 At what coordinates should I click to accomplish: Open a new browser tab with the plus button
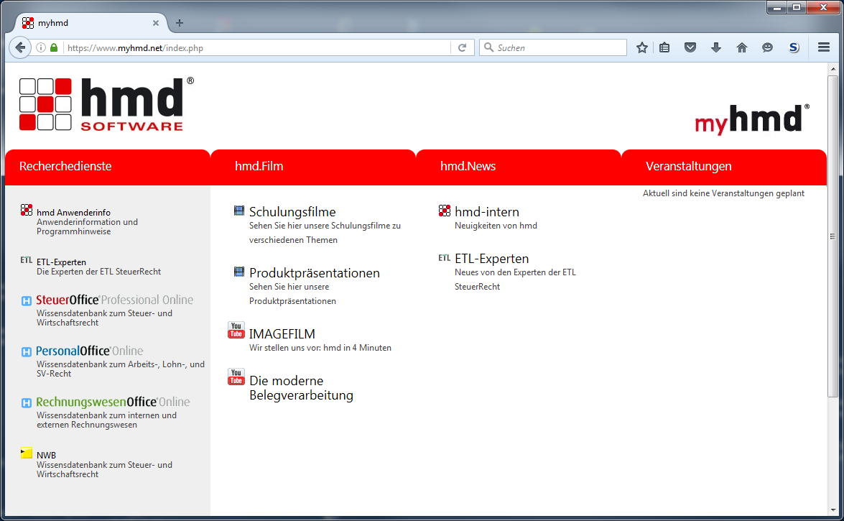[x=179, y=22]
